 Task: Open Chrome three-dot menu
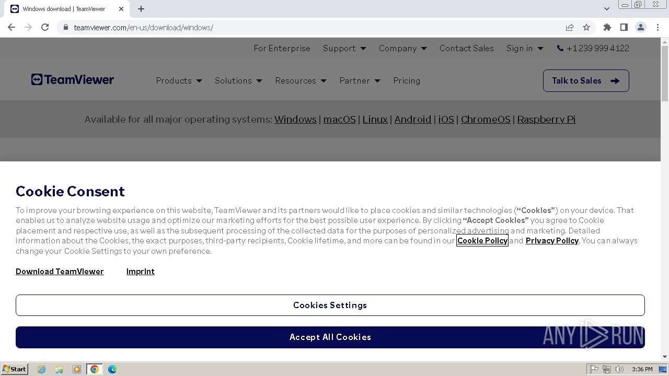click(658, 27)
